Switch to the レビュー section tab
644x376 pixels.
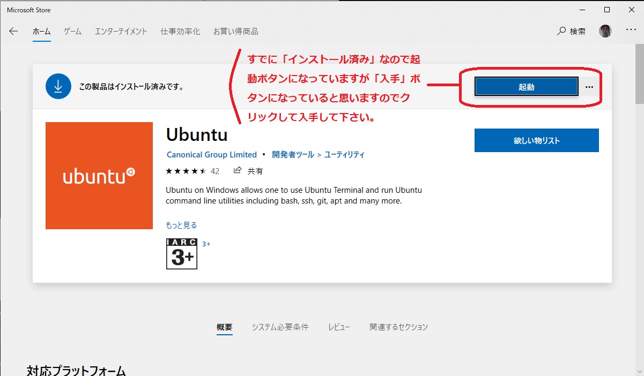339,327
